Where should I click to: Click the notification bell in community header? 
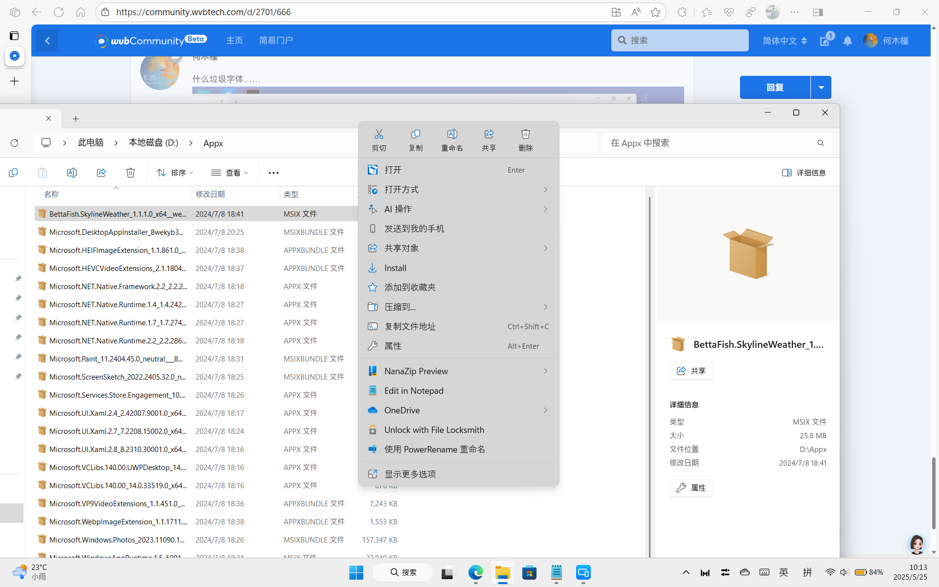click(x=848, y=41)
